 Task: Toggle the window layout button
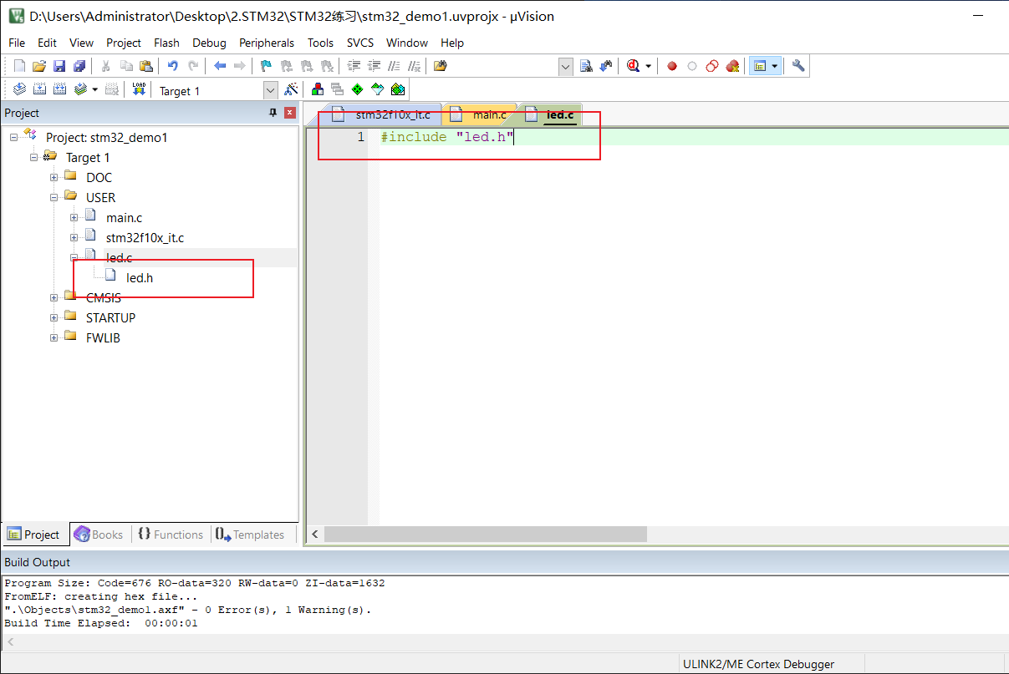click(759, 66)
